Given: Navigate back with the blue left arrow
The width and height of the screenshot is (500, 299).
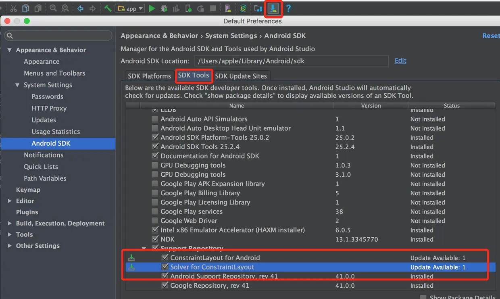Looking at the screenshot, I should click(x=80, y=8).
